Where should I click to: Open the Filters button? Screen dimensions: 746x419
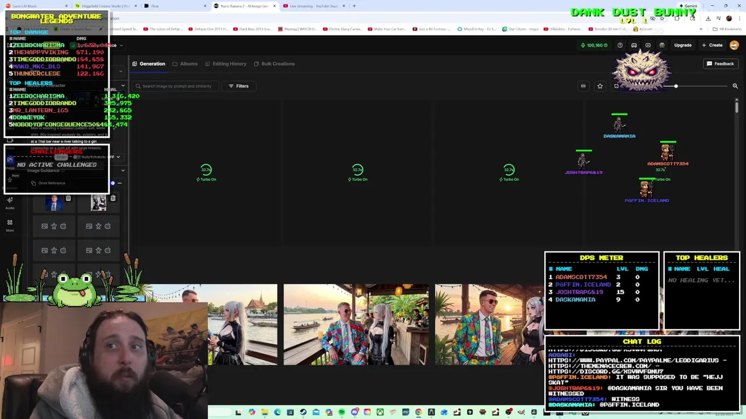(x=238, y=86)
